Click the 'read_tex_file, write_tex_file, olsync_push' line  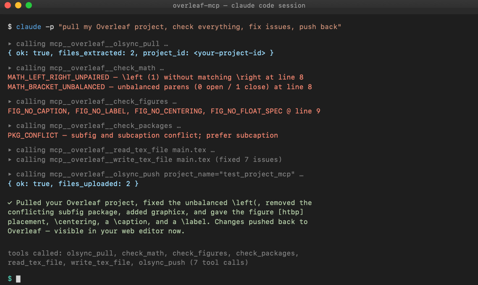point(128,262)
